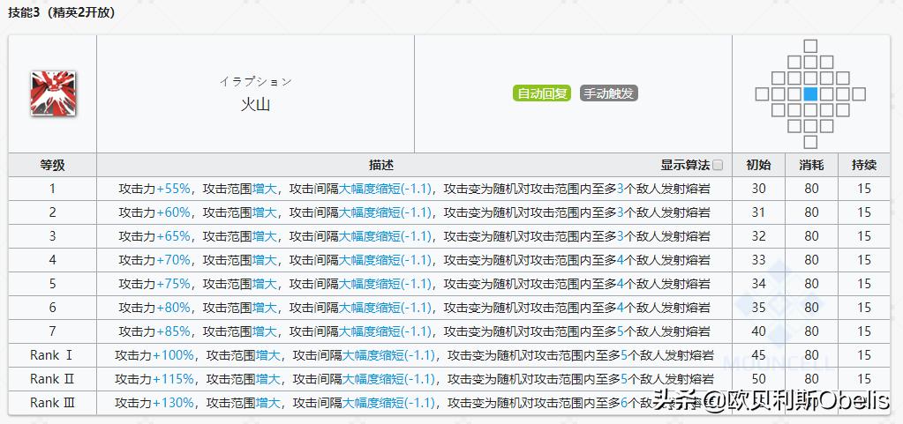This screenshot has height=424, width=903.
Task: Click initial value 34 in level 5 row
Action: point(758,284)
